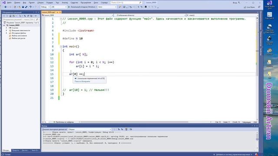Open the Авто dropdown in toolbar

click(x=107, y=7)
